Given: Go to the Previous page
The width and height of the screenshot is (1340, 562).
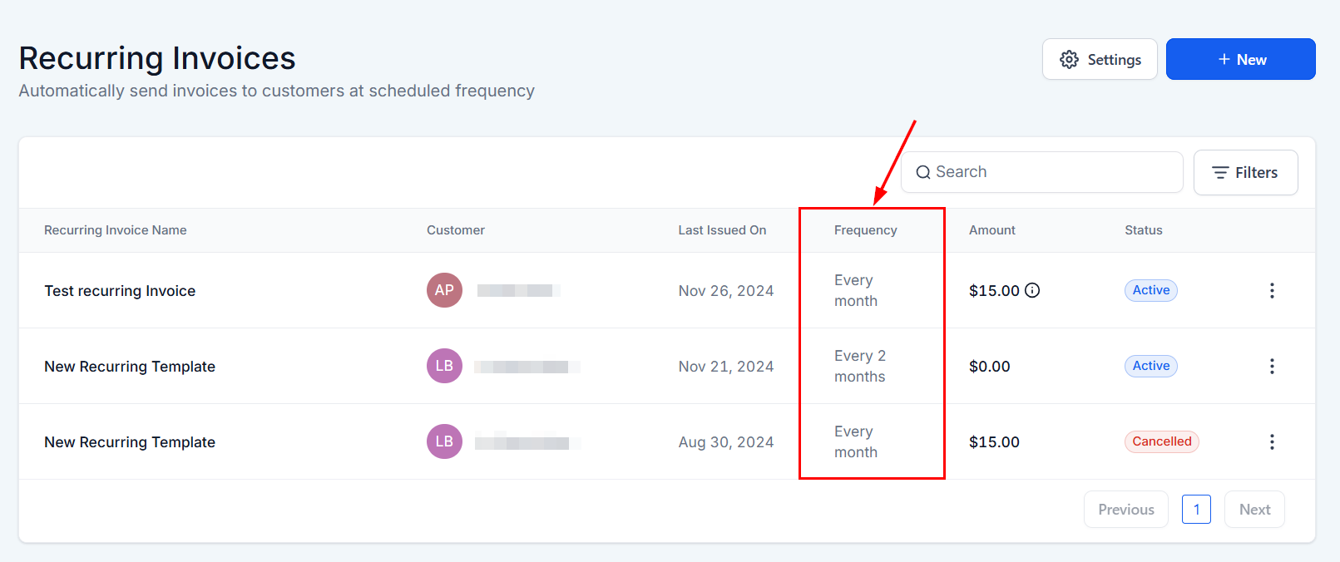Looking at the screenshot, I should coord(1125,510).
